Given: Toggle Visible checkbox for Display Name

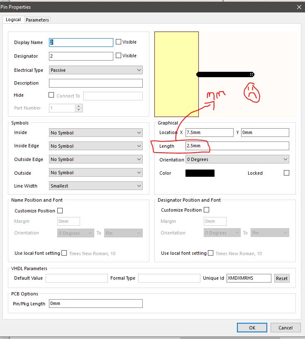Looking at the screenshot, I should [119, 42].
